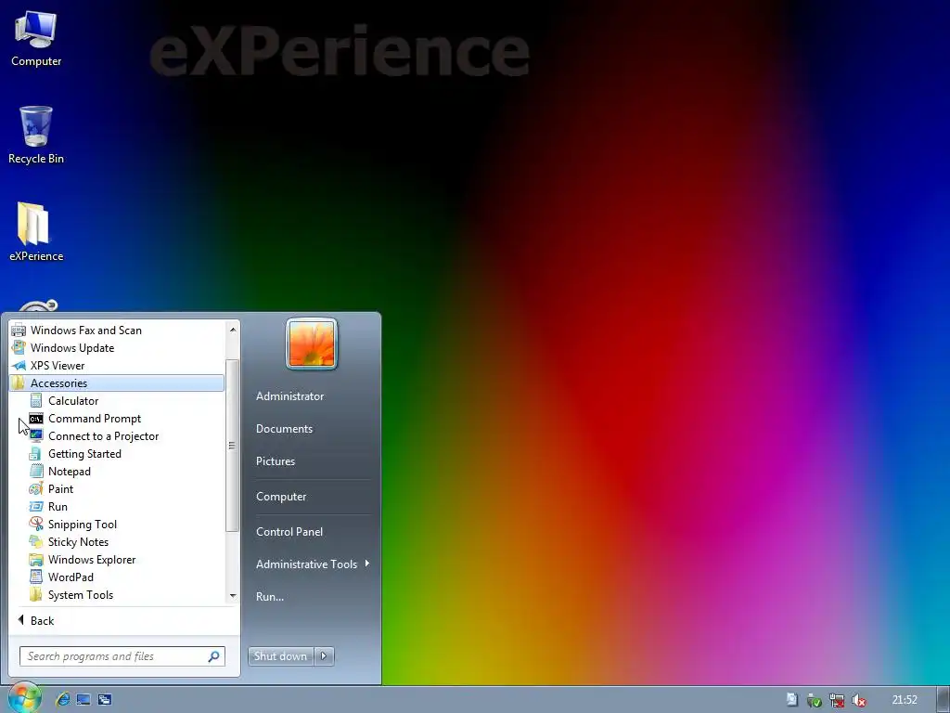Screen dimensions: 950x713
Task: Click the Safely Remove Hardware tray icon
Action: (814, 700)
